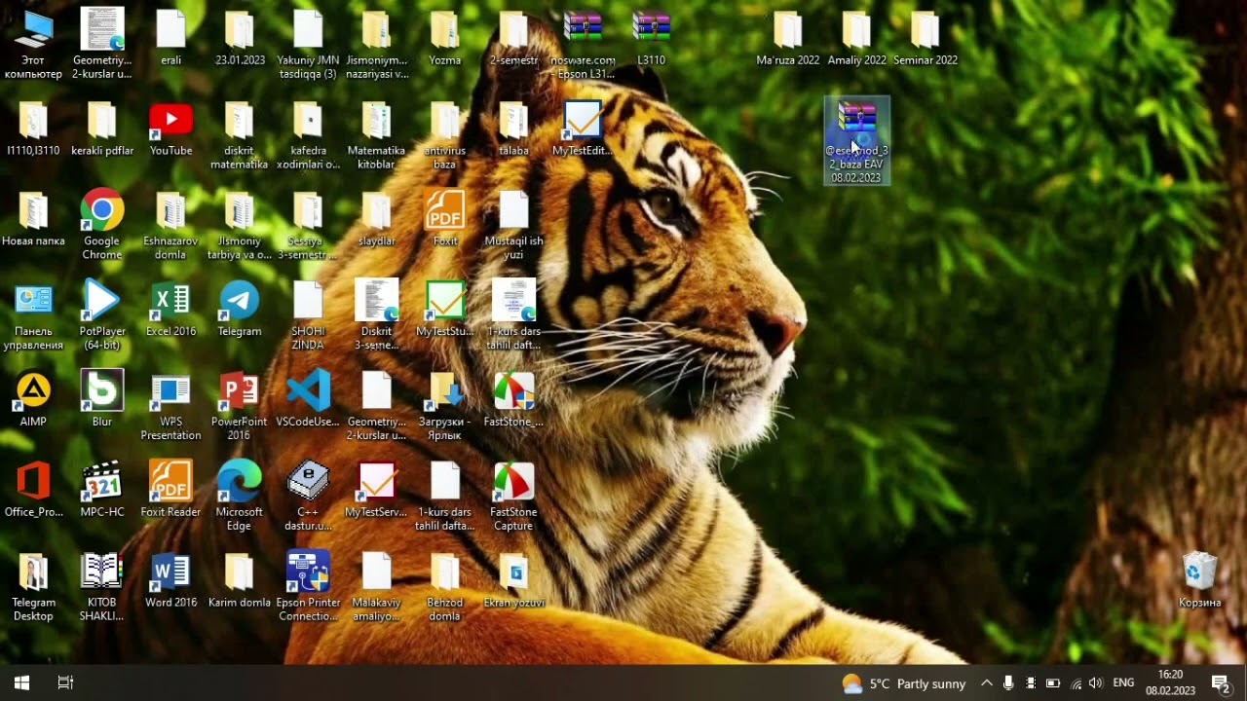Open Task View on the taskbar
1247x701 pixels.
tap(65, 683)
